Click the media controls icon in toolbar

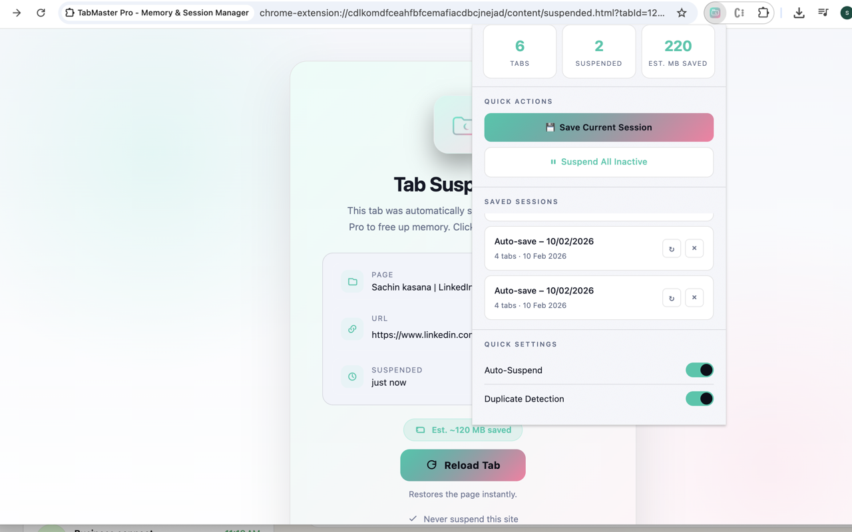click(x=823, y=13)
